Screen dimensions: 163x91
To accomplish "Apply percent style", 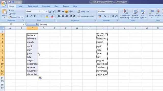I will click(x=105, y=16).
